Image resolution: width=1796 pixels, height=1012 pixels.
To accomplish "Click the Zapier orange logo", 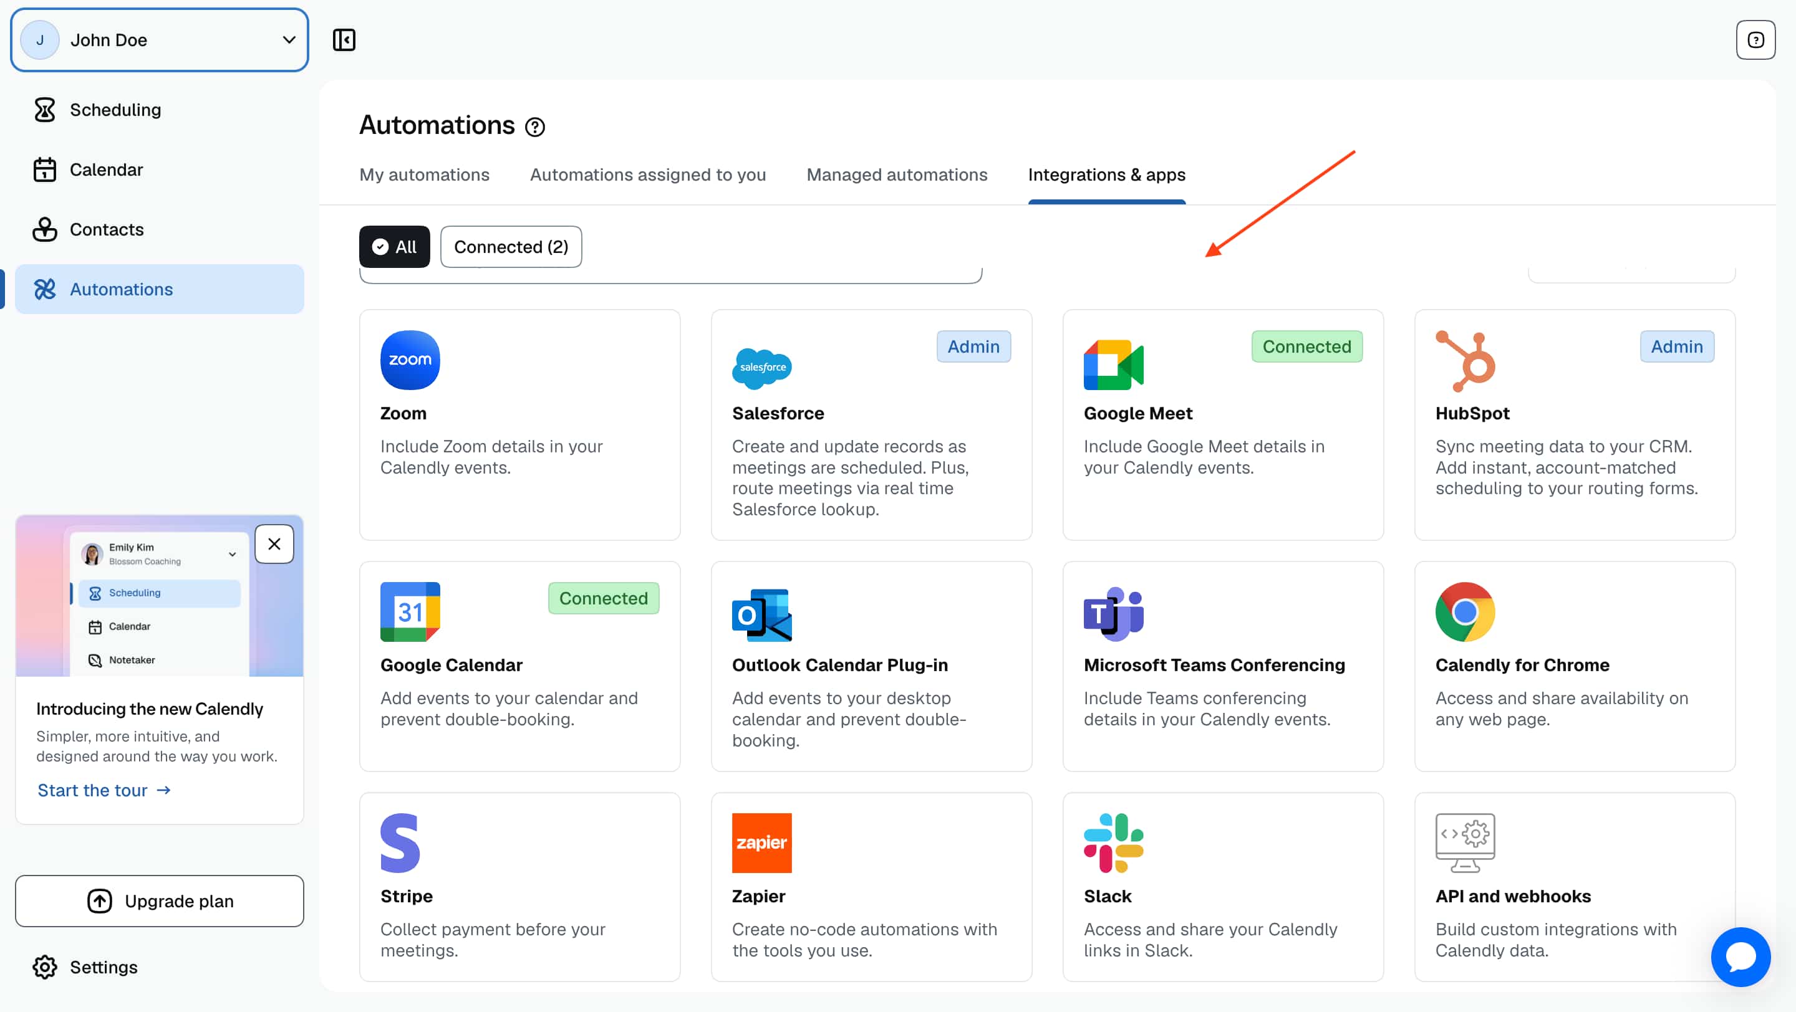I will tap(761, 843).
